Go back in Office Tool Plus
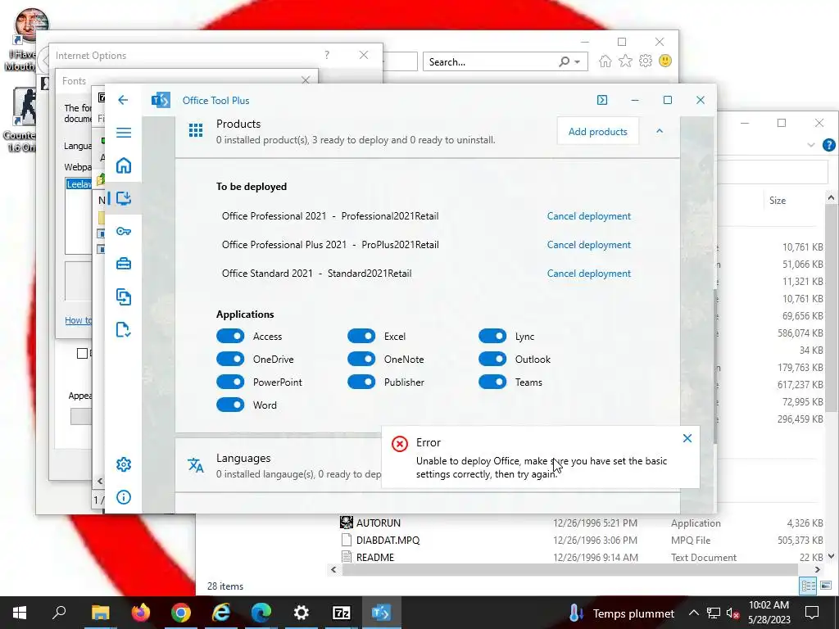Viewport: 839px width, 629px height. (123, 100)
